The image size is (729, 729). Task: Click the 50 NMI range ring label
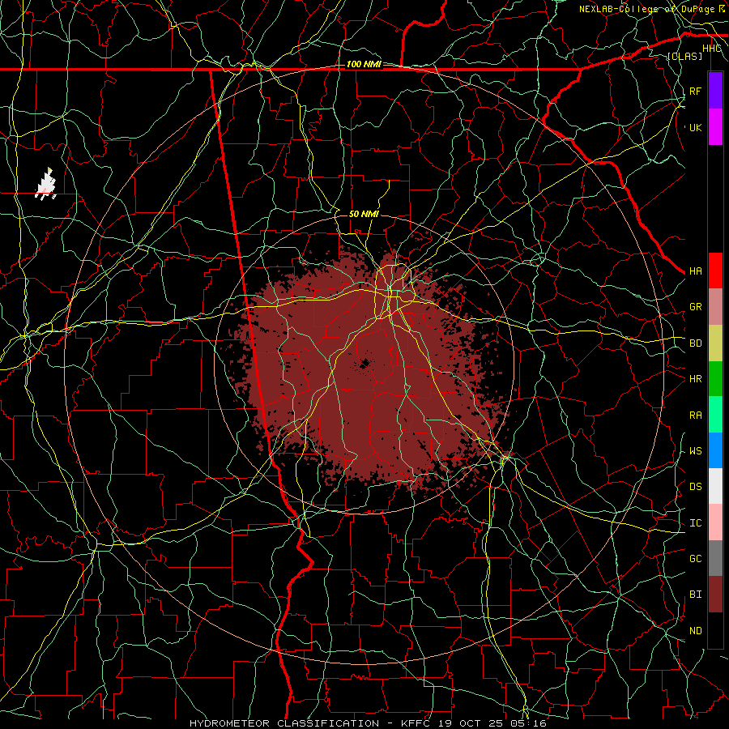click(364, 214)
